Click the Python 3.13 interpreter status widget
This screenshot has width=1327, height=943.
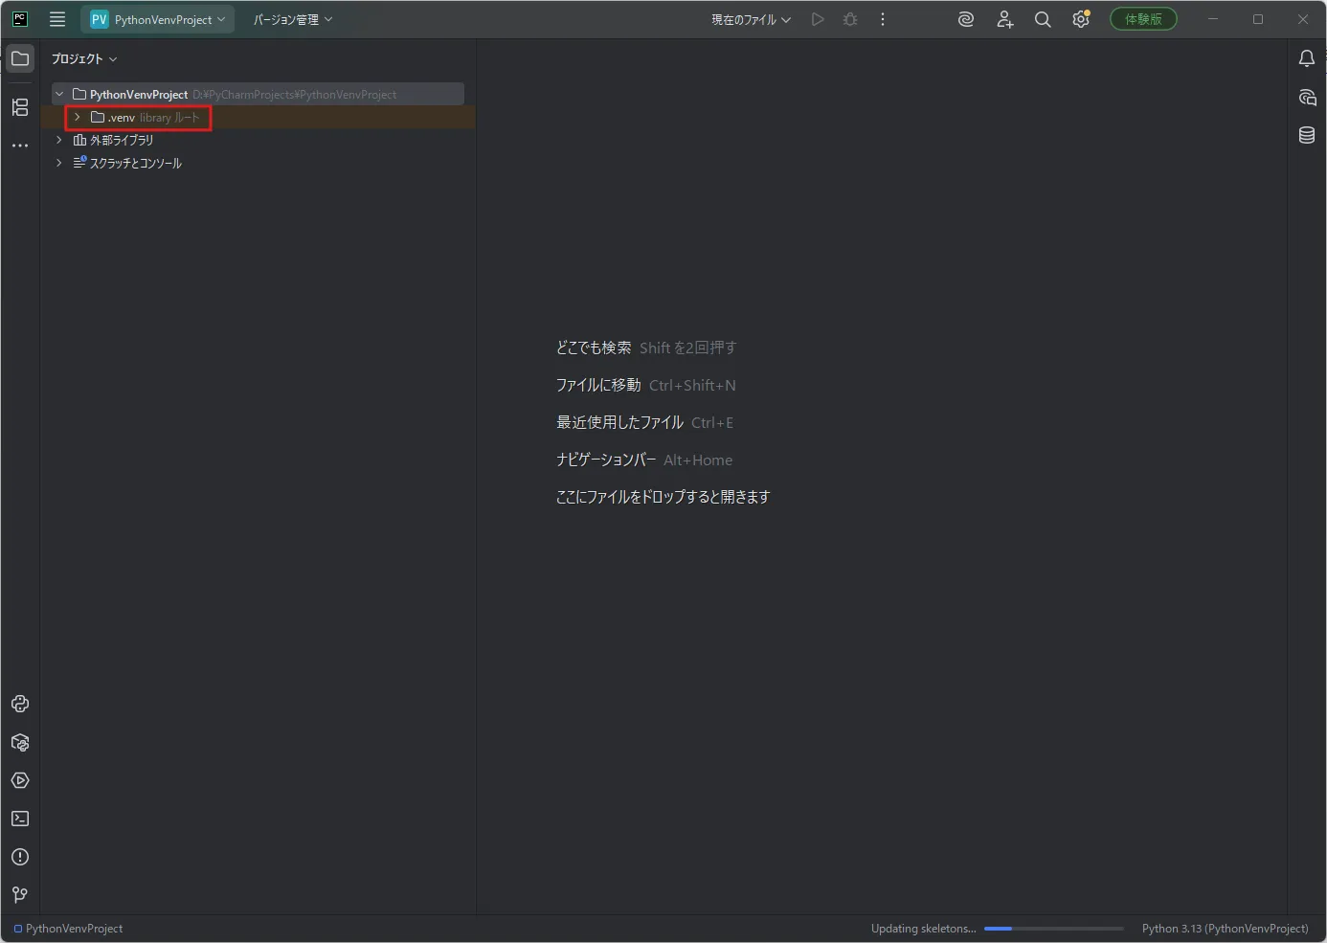pyautogui.click(x=1225, y=929)
